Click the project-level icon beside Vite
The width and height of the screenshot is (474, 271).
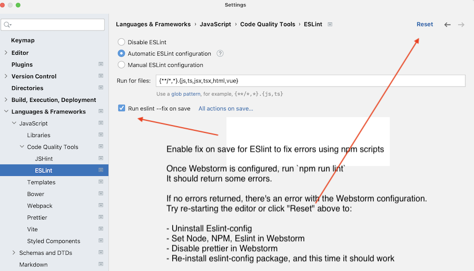pyautogui.click(x=101, y=229)
